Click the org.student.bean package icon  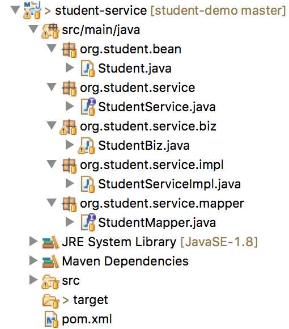69,50
